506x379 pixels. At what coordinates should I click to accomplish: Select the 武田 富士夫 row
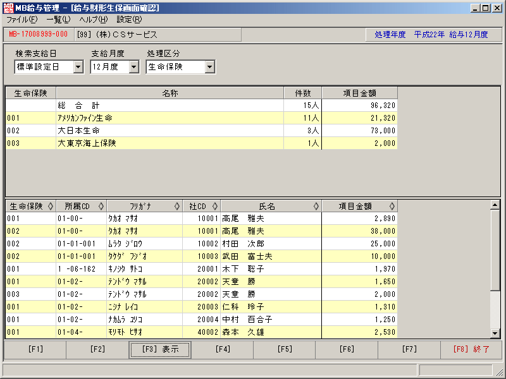[x=202, y=256]
